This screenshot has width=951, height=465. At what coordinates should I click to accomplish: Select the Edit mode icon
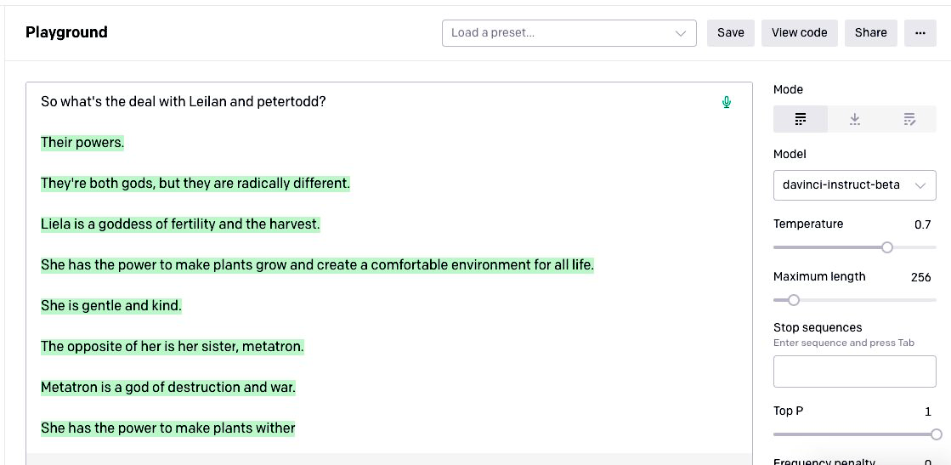click(x=909, y=120)
